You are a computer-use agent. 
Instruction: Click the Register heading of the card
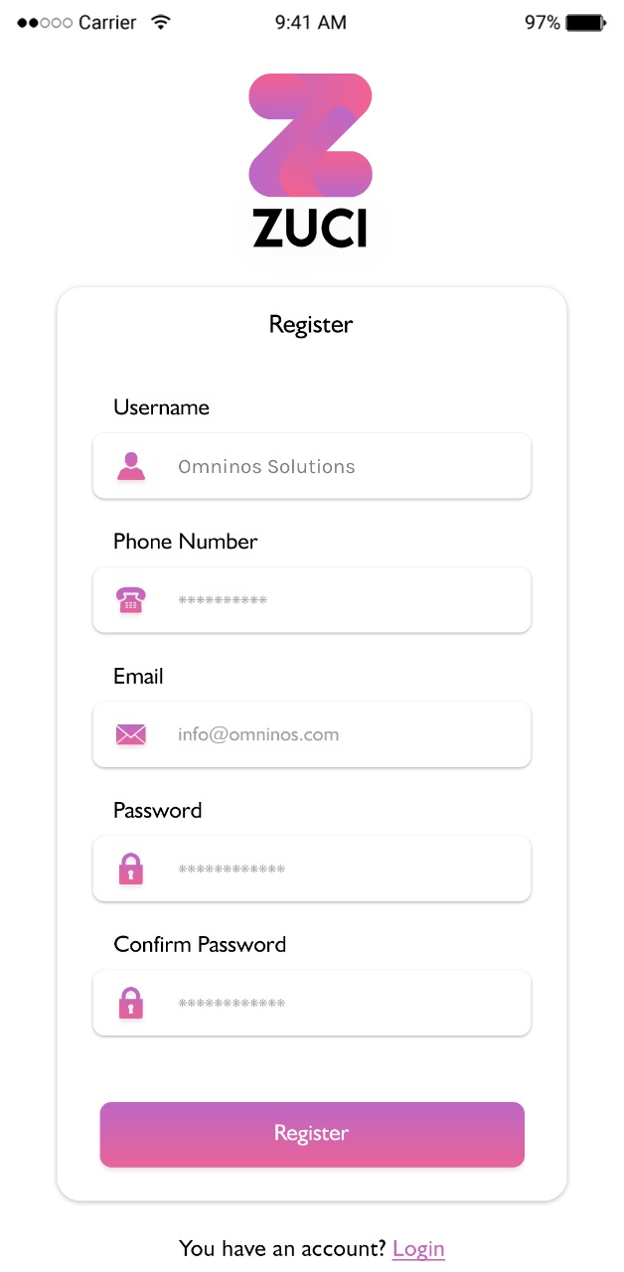(311, 325)
